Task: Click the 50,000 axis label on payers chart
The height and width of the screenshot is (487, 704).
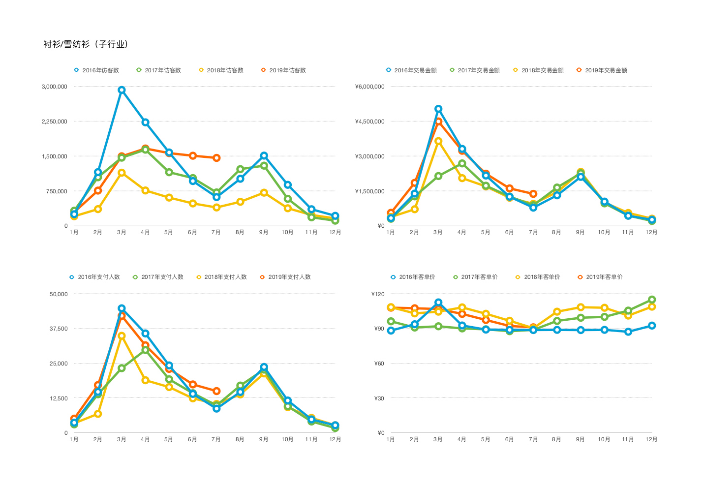Action: pyautogui.click(x=59, y=294)
